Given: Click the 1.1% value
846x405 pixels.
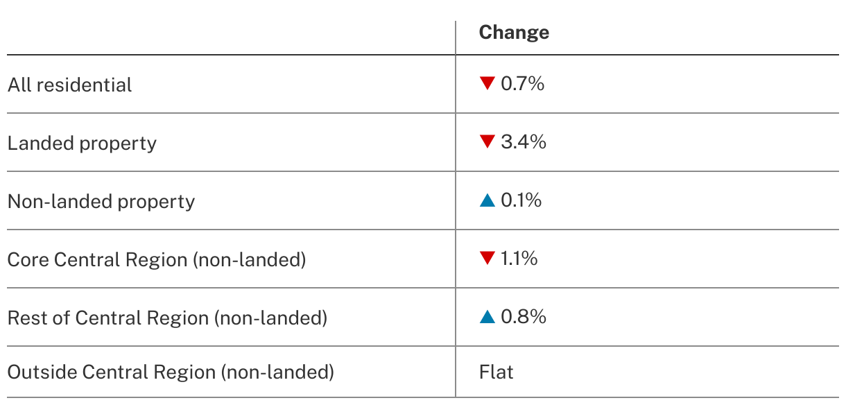Looking at the screenshot, I should 519,259.
